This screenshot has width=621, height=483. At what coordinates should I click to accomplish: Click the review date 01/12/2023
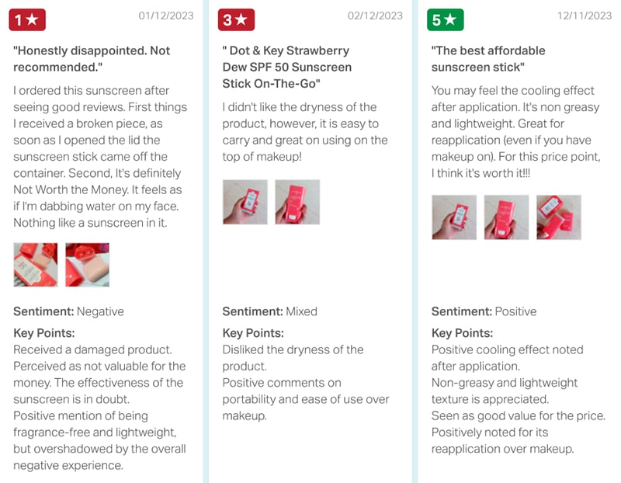click(x=166, y=16)
